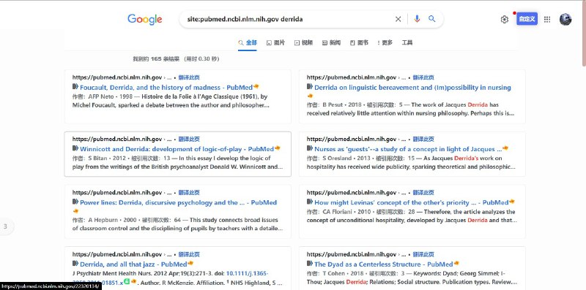The image size is (586, 290).
Task: Open the 工具 tools options
Action: coord(407,42)
